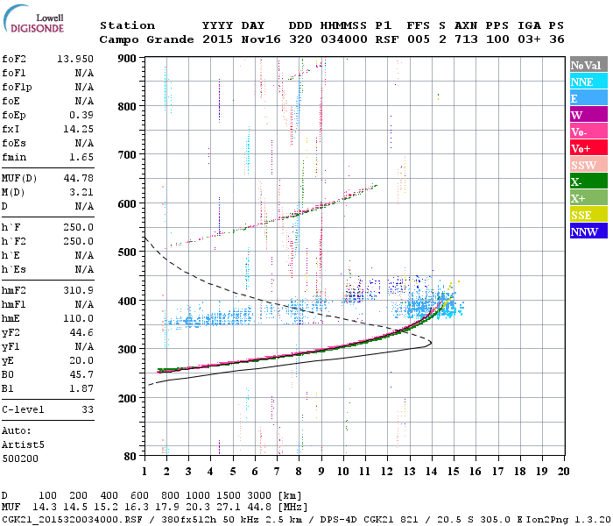Screen dimensions: 613x526
Task: Click the NNW blue legend swatch
Action: tap(588, 231)
